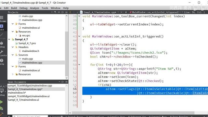The image size is (208, 117).
Task: Click the editor horizontal scrollbar left arrow
Action: tap(70, 113)
